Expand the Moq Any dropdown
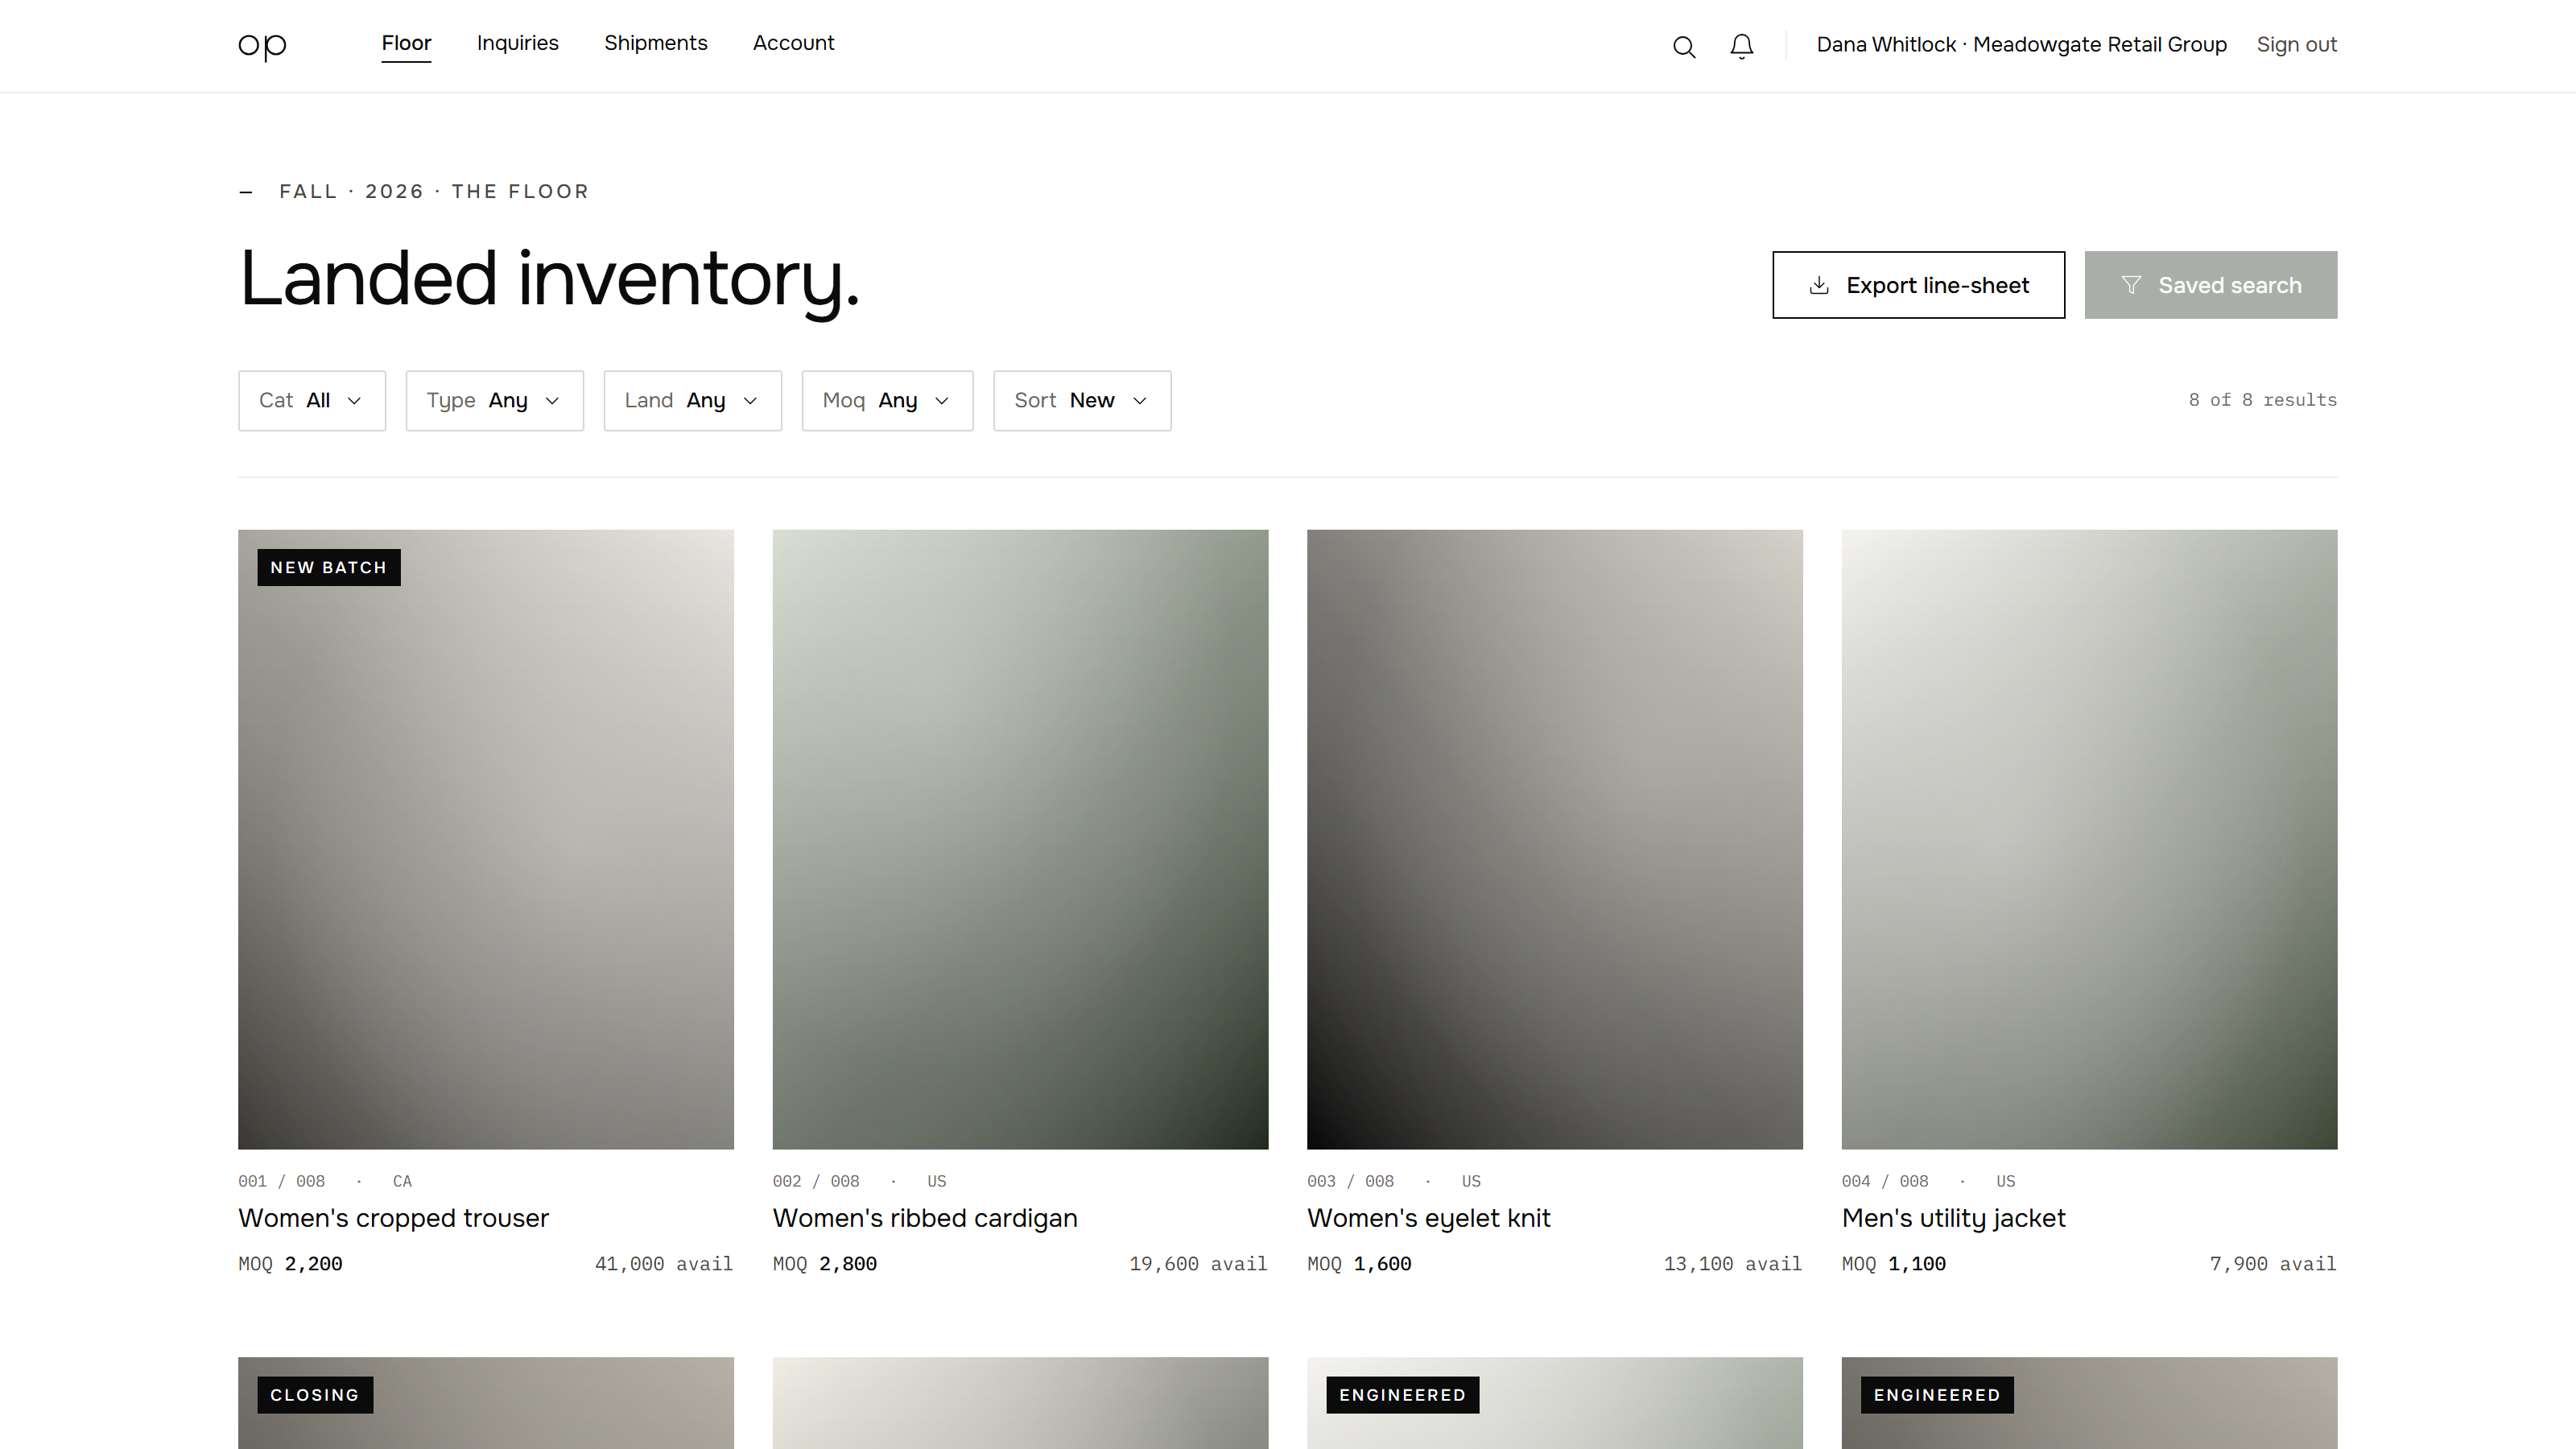This screenshot has width=2576, height=1449. (x=888, y=401)
